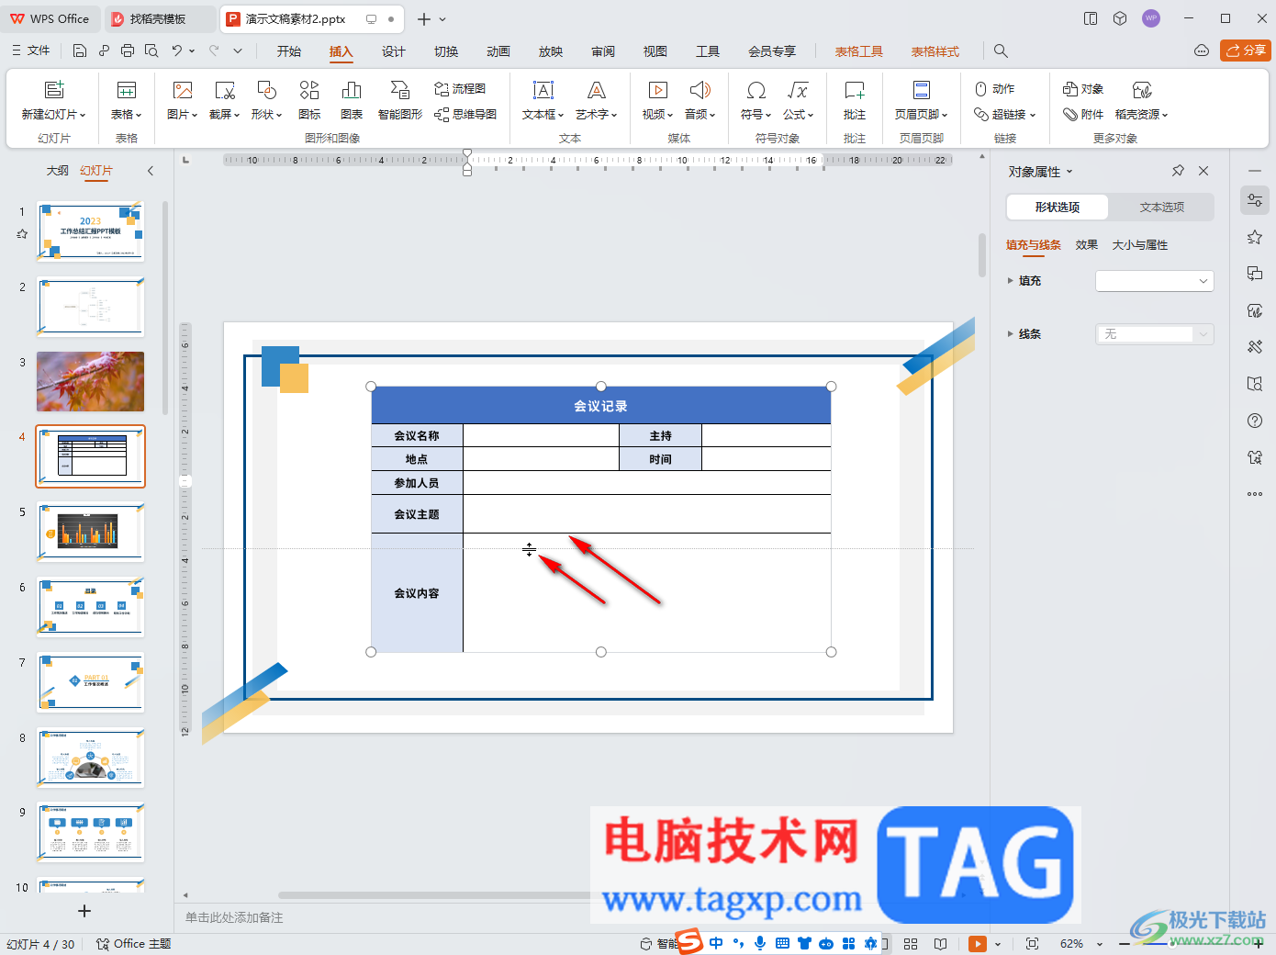Click the Print icon in quick toolbar
Viewport: 1276px width, 955px height.
(128, 51)
